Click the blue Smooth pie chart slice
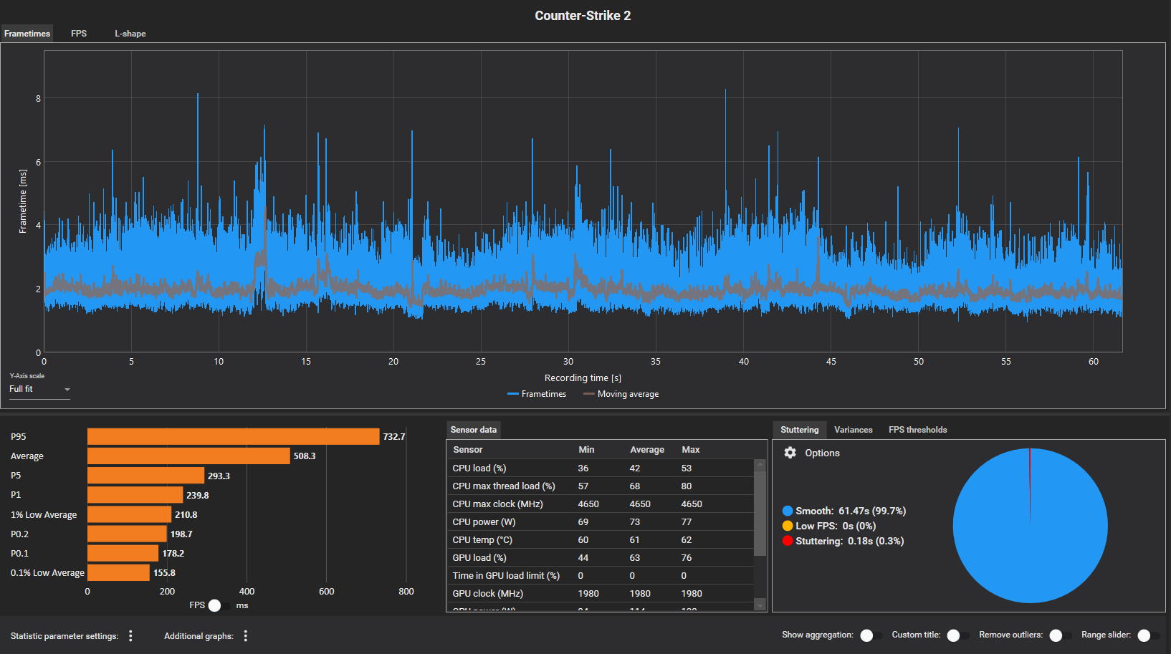This screenshot has height=654, width=1171. click(x=1030, y=526)
